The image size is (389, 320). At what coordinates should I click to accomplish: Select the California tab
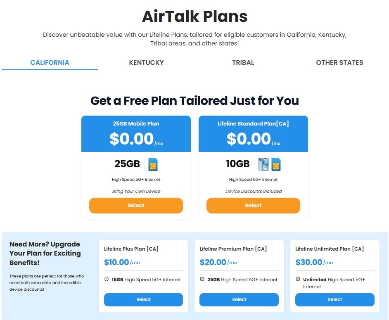[50, 62]
